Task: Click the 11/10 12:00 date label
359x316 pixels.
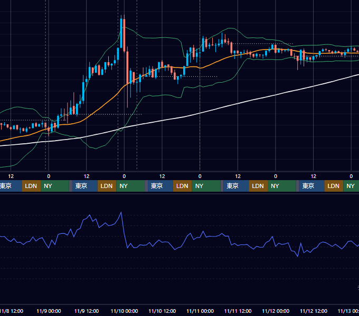Action: (162, 311)
